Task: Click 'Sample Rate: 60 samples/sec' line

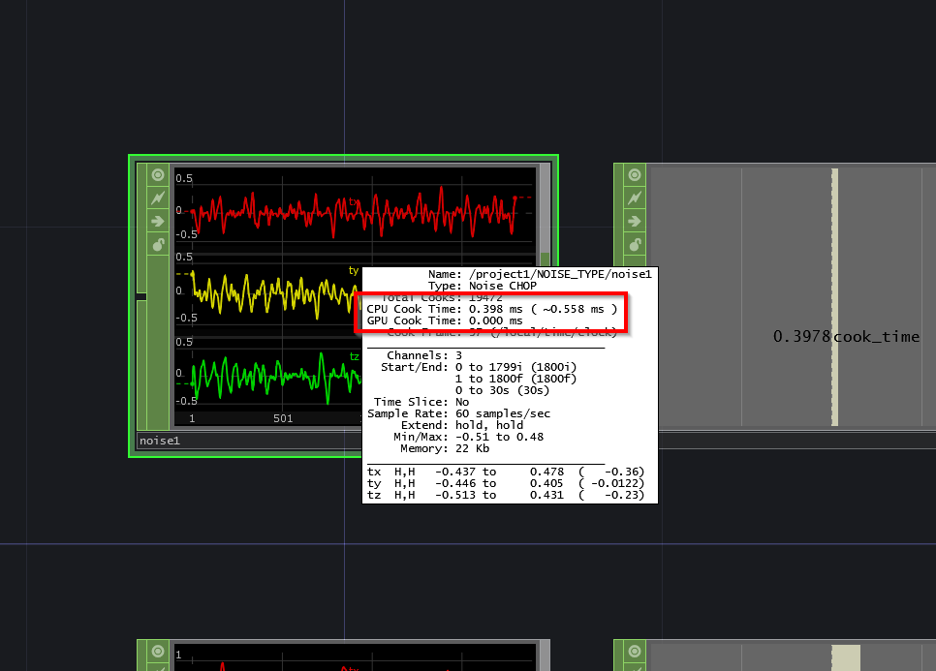Action: point(458,413)
